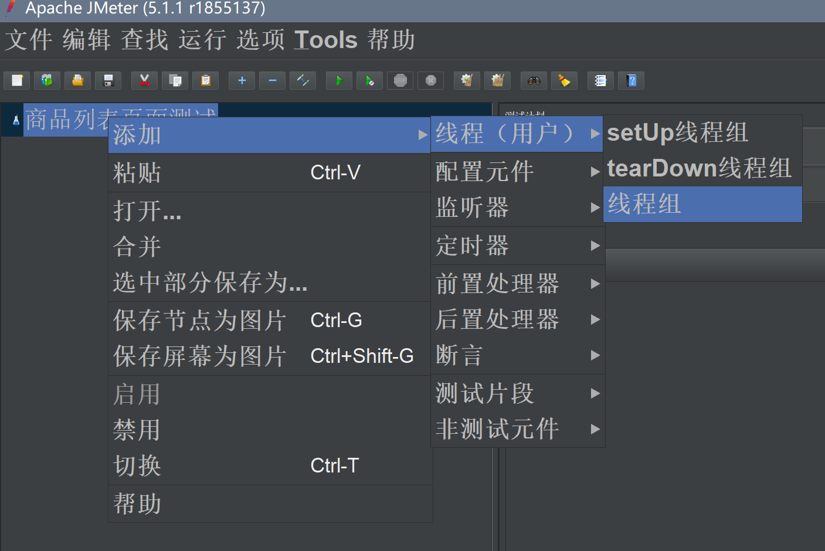The width and height of the screenshot is (825, 551).
Task: Choose 选中部分保存为... menu entry
Action: click(270, 282)
